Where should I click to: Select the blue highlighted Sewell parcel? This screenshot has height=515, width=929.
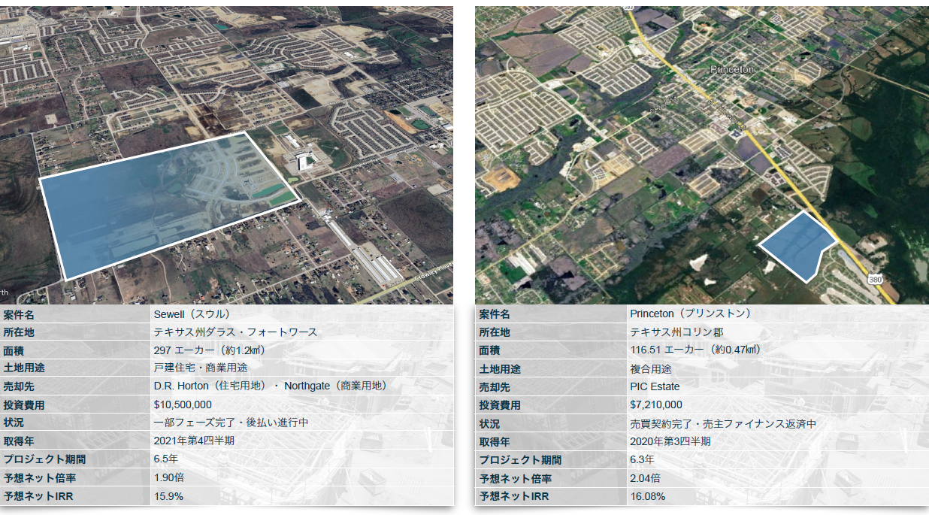(165, 203)
